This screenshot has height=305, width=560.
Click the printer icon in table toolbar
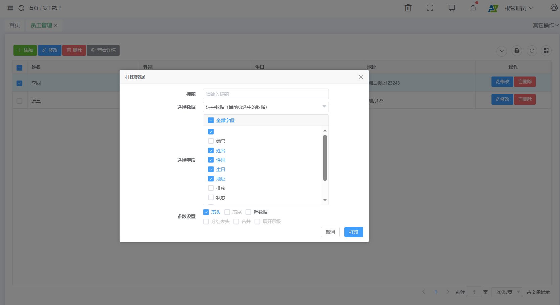pyautogui.click(x=517, y=51)
